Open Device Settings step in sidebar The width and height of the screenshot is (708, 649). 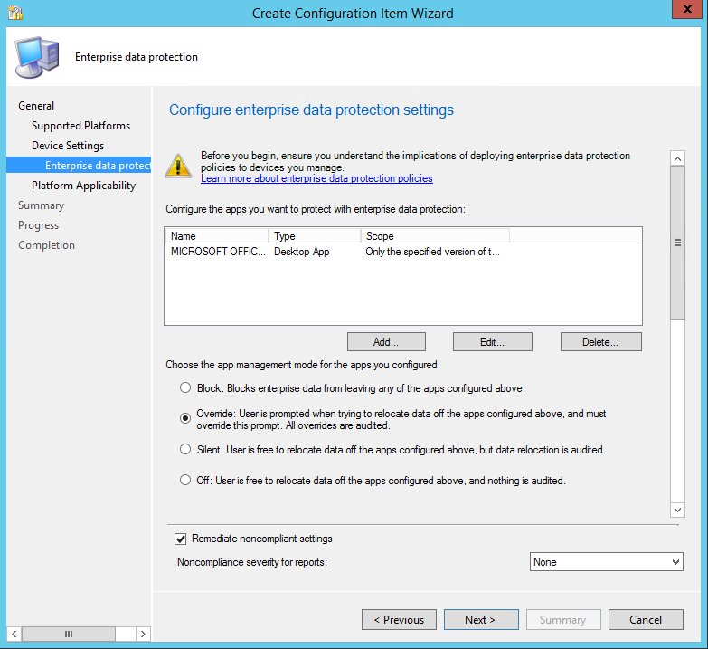tap(68, 146)
